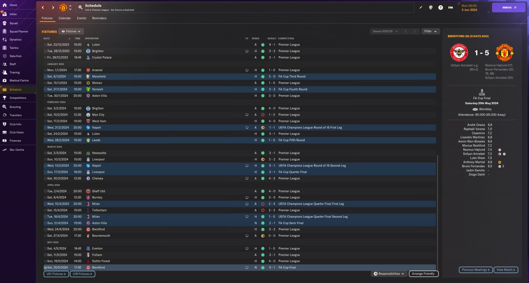529x283 pixels.
Task: Go to the previous season arrow
Action: coord(406,31)
